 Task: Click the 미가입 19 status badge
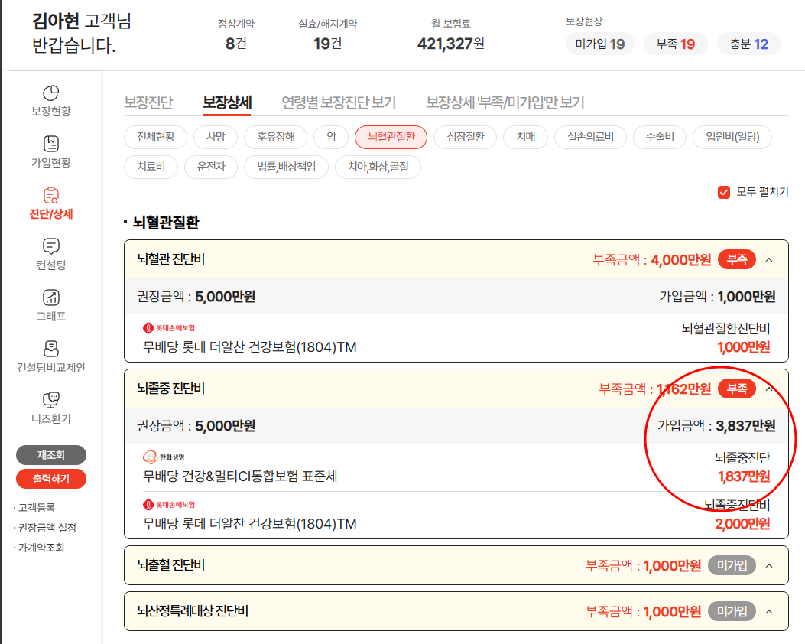(599, 44)
